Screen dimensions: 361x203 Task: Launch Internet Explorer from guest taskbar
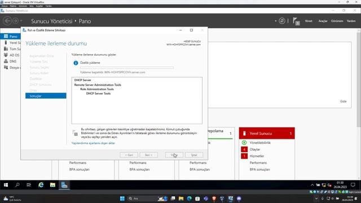coord(41,185)
